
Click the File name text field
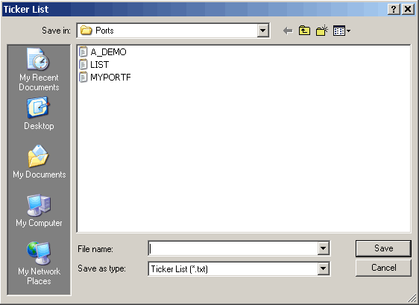click(x=233, y=248)
